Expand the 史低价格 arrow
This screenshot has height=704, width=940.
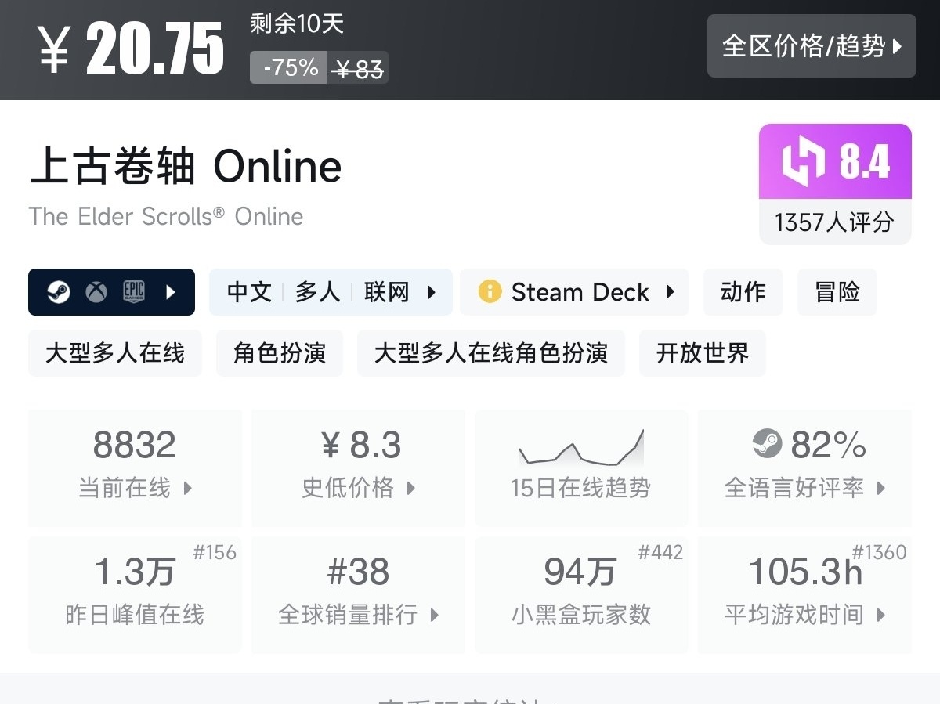click(x=411, y=489)
